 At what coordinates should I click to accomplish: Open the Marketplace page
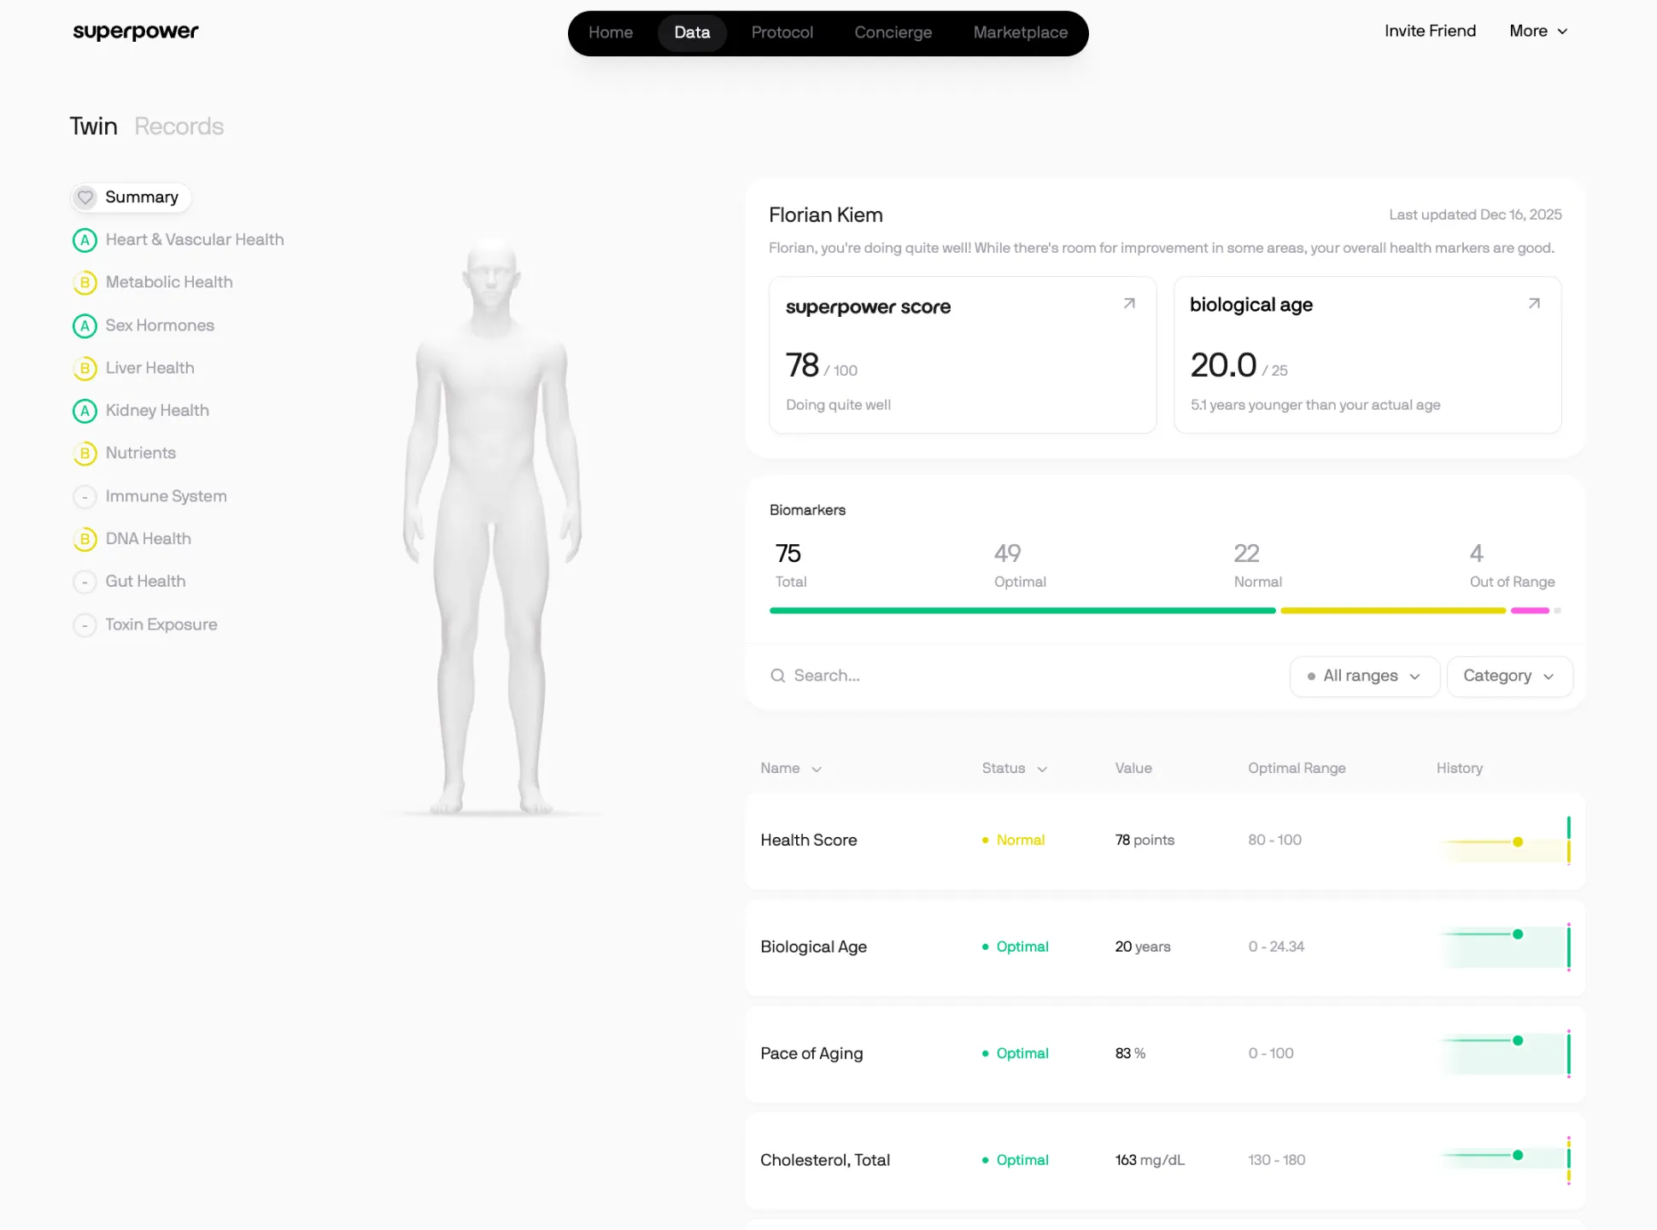coord(1020,32)
